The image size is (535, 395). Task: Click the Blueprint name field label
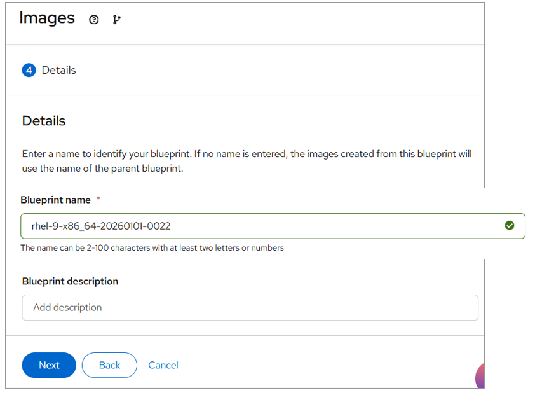tap(56, 200)
